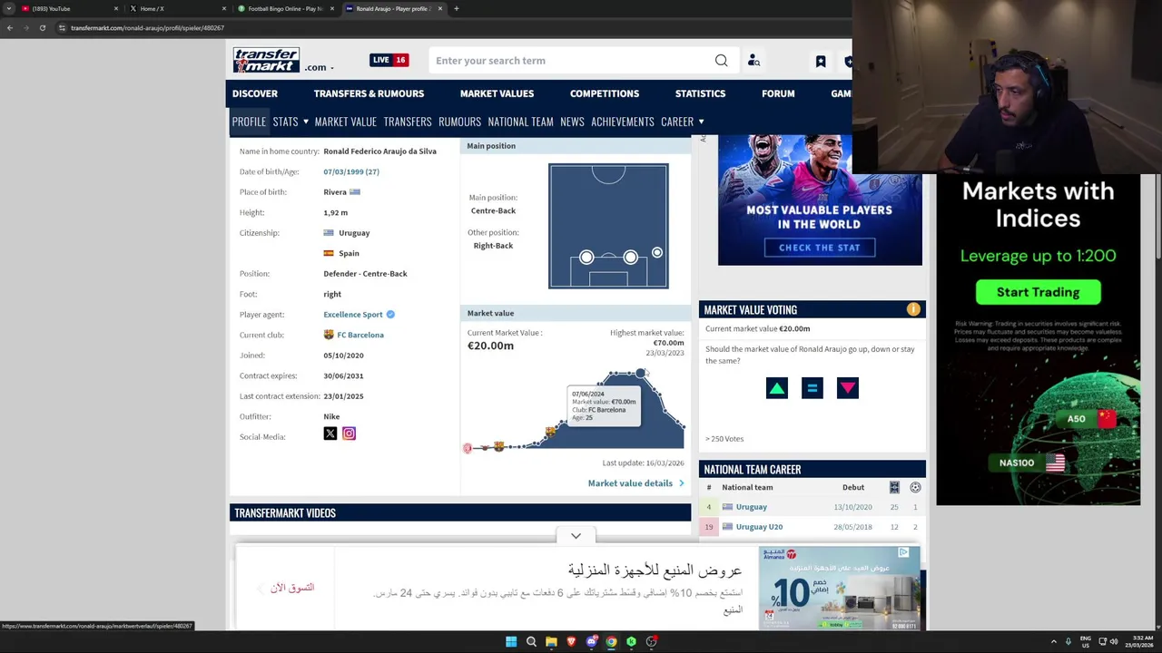Select the MARKET VALUE player tab

(346, 122)
